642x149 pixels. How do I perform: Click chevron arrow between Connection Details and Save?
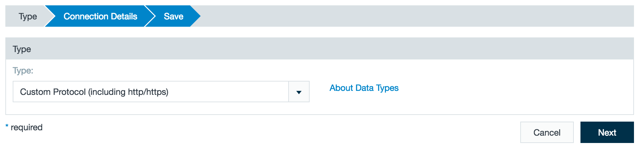150,16
